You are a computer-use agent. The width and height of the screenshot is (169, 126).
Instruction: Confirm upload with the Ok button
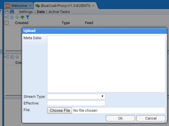pos(120,118)
